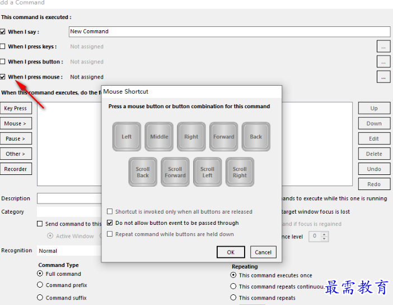Click the Description input field
This screenshot has width=393, height=305.
pyautogui.click(x=69, y=198)
